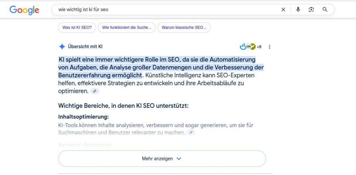
Task: Select the "Wie funktioniert die Suche..." chip
Action: (127, 28)
